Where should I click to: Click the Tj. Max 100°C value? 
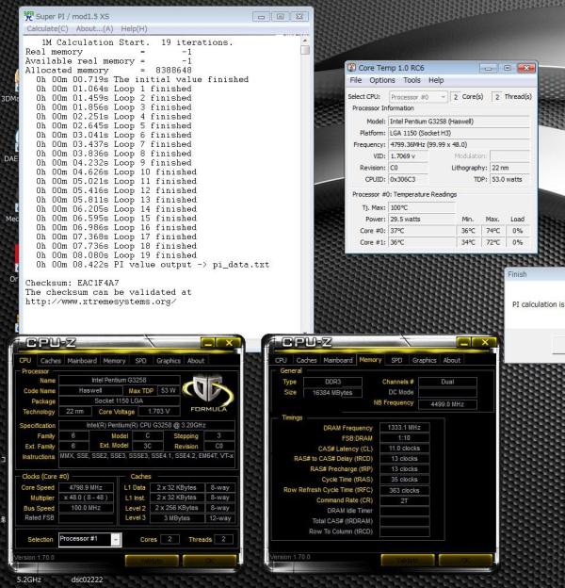click(x=422, y=207)
